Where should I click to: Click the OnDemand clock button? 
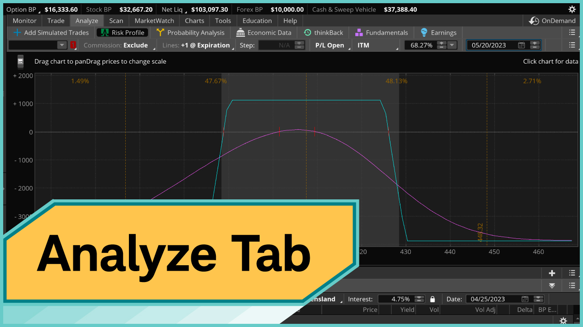tap(552, 21)
